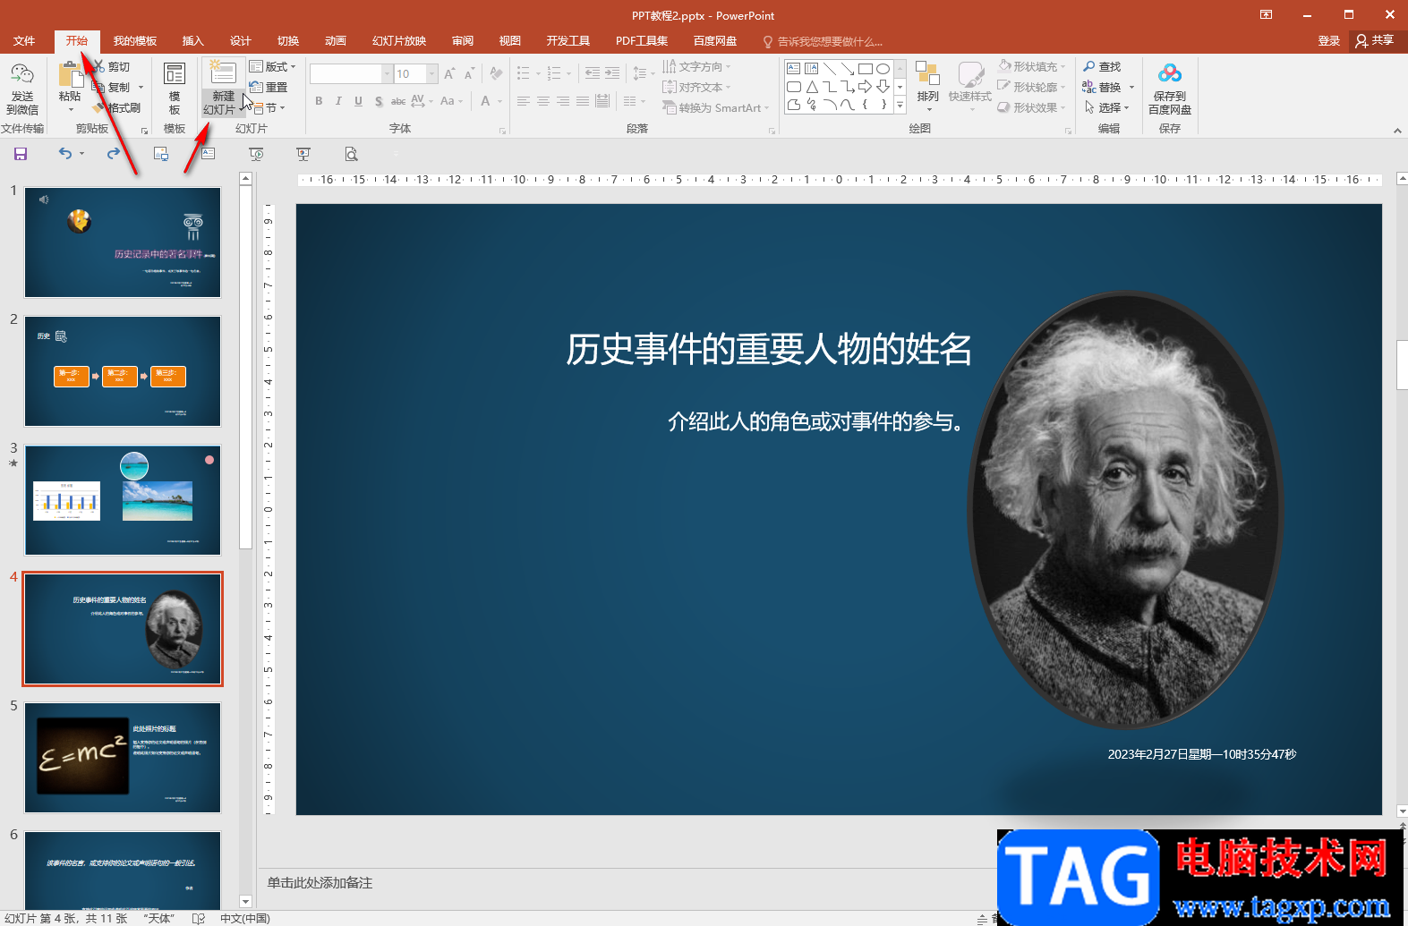The width and height of the screenshot is (1408, 926).
Task: Switch to the Design (设计) tab
Action: tap(241, 41)
